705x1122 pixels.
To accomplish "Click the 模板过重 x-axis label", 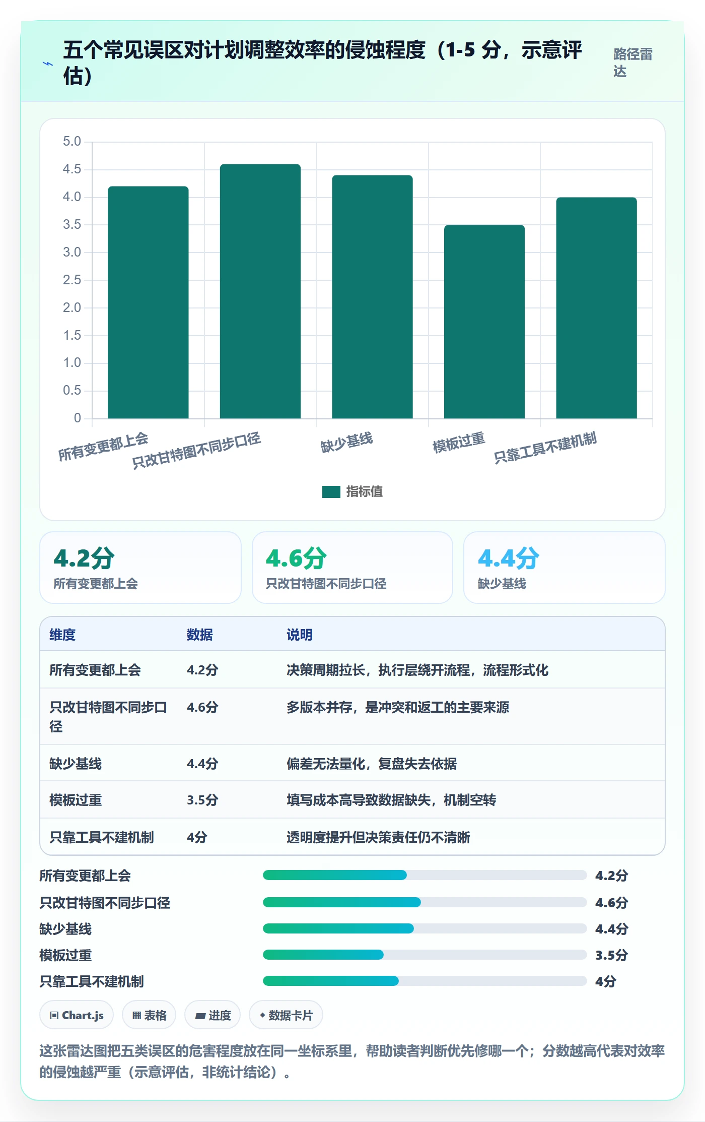I will pyautogui.click(x=459, y=442).
